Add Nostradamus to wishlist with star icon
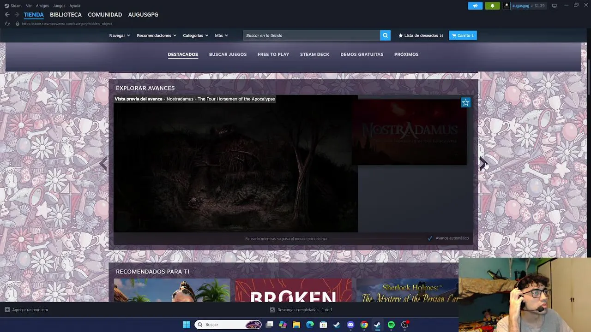The width and height of the screenshot is (591, 332). pyautogui.click(x=465, y=102)
